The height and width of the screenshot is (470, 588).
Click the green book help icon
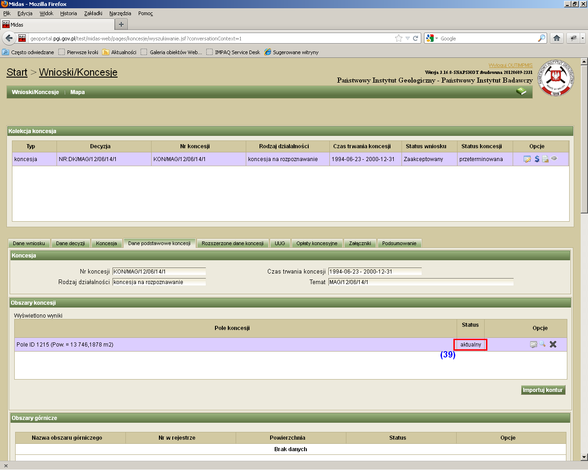point(521,92)
